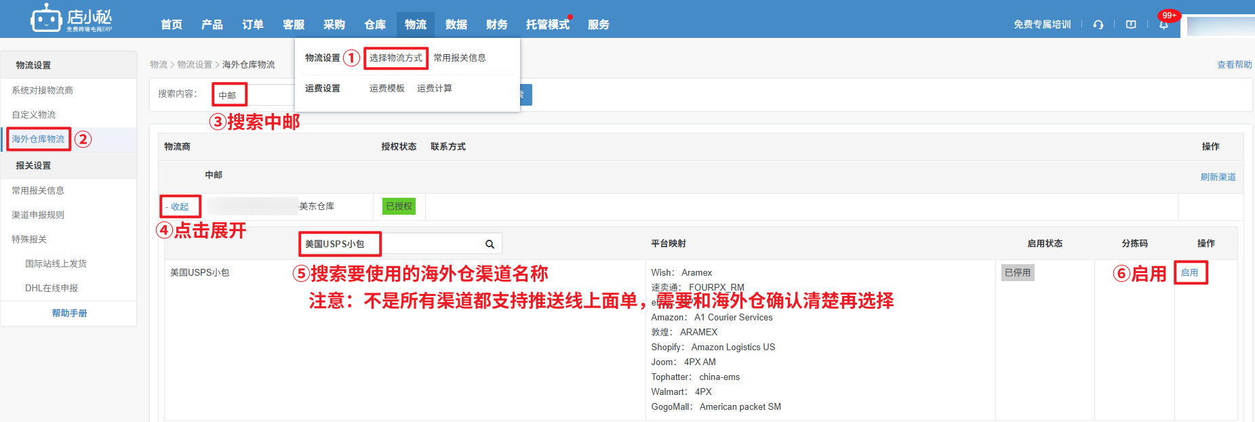Open the 仓库 top menu
The image size is (1255, 422).
tap(375, 24)
